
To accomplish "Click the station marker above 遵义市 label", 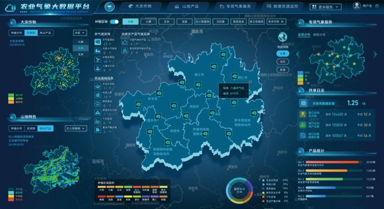I will (214, 66).
